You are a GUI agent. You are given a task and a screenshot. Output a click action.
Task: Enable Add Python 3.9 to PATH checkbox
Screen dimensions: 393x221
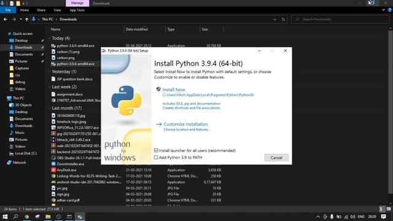point(156,157)
